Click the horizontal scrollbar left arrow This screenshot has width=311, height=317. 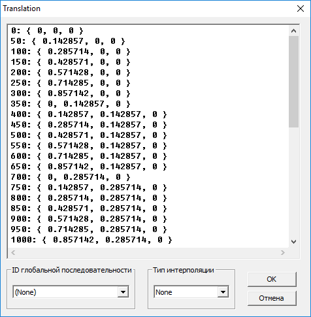[x=13, y=253]
